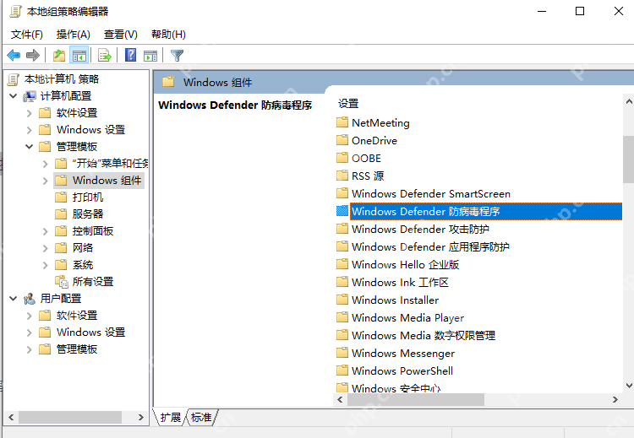Collapse 管理模板 under 计算机配置
Viewport: 634px width, 438px height.
click(x=29, y=147)
